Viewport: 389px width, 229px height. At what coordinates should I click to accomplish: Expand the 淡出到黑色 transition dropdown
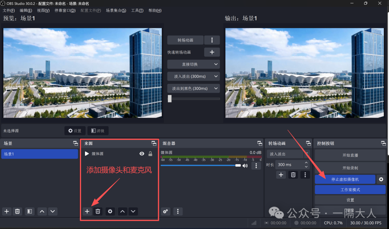coord(193,88)
